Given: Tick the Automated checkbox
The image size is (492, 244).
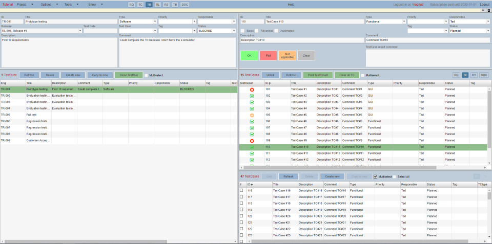Looking at the screenshot, I should pyautogui.click(x=276, y=31).
